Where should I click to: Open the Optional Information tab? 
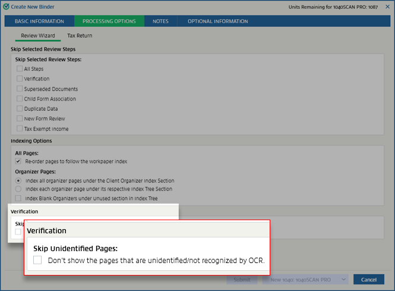pyautogui.click(x=217, y=21)
